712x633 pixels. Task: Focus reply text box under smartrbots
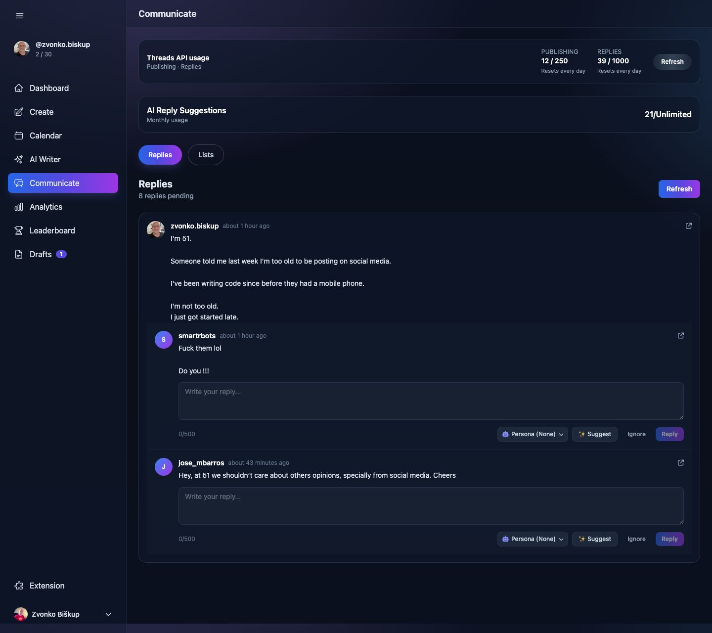[431, 401]
